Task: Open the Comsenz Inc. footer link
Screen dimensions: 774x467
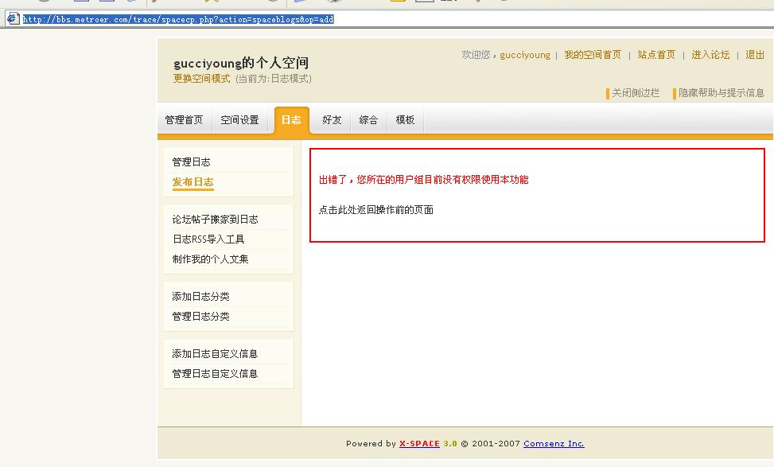Action: click(554, 443)
